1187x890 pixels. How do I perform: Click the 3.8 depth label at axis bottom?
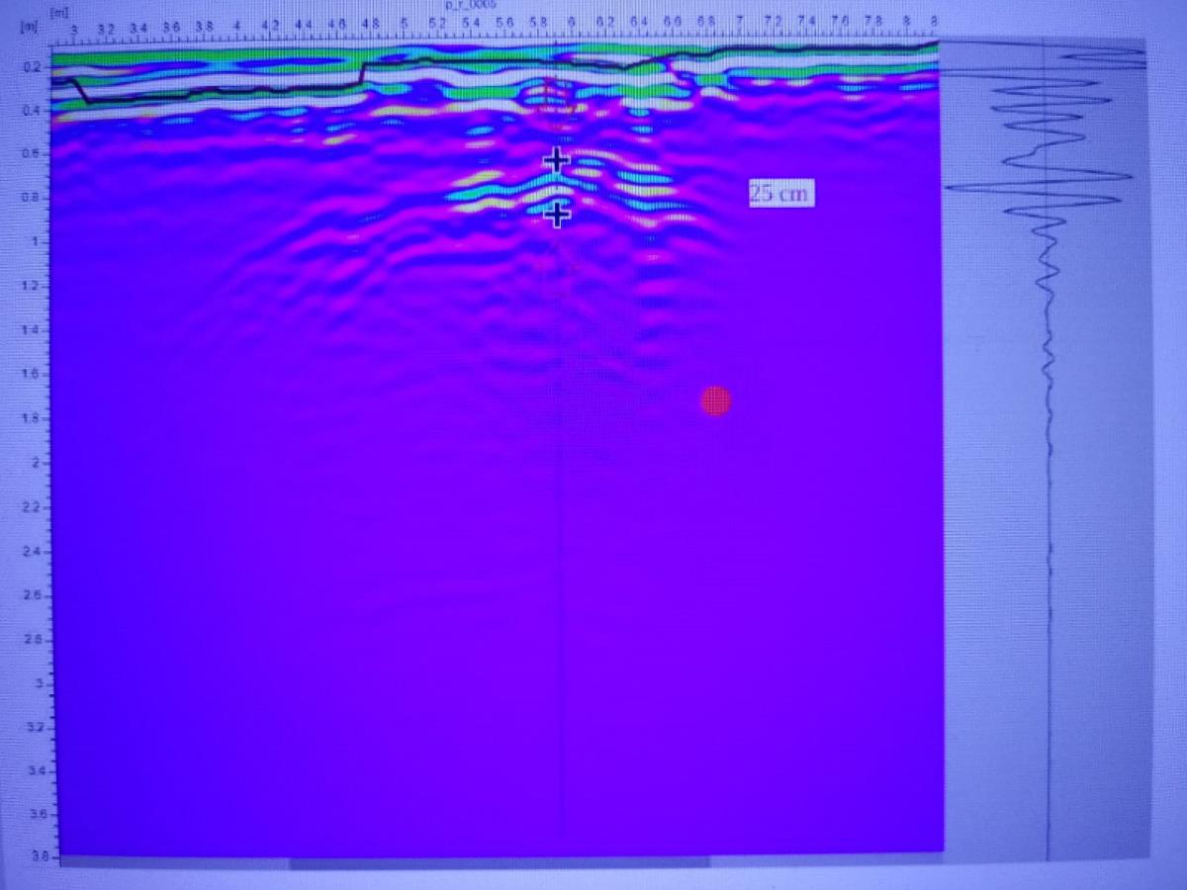click(x=36, y=855)
